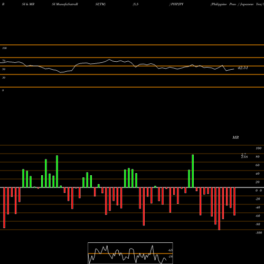Viewport: 264px width, 264px height.
Task: Click the 40 label on the MR axis
Action: pos(258,174)
